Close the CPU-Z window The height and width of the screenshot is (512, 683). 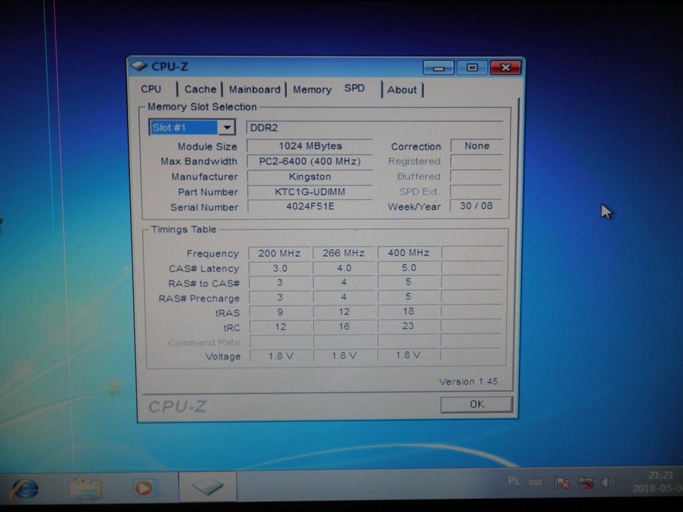(506, 67)
